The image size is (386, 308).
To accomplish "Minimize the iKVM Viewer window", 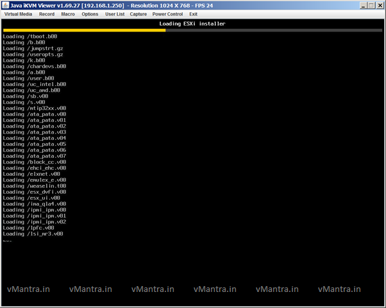I will [363, 5].
